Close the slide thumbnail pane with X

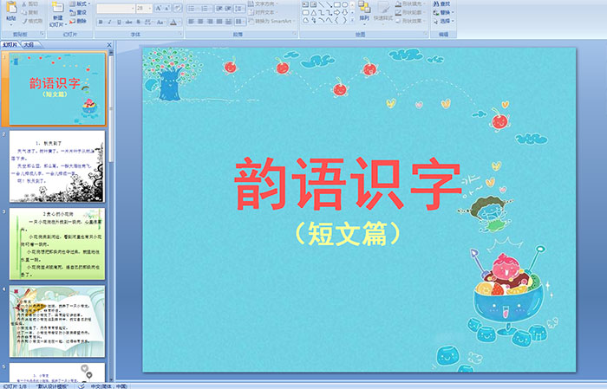click(109, 45)
